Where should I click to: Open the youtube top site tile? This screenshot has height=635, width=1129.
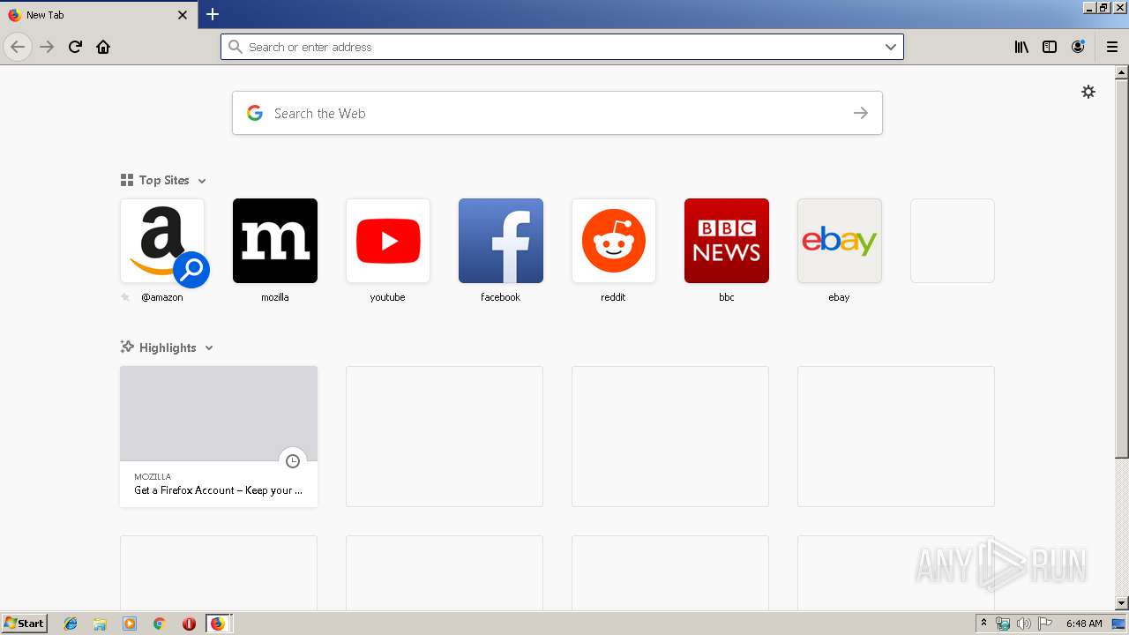point(388,241)
